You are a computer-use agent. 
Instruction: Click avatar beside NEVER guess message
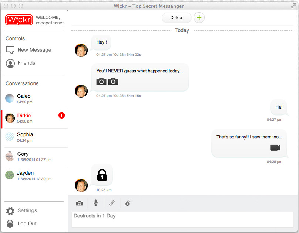(81, 91)
